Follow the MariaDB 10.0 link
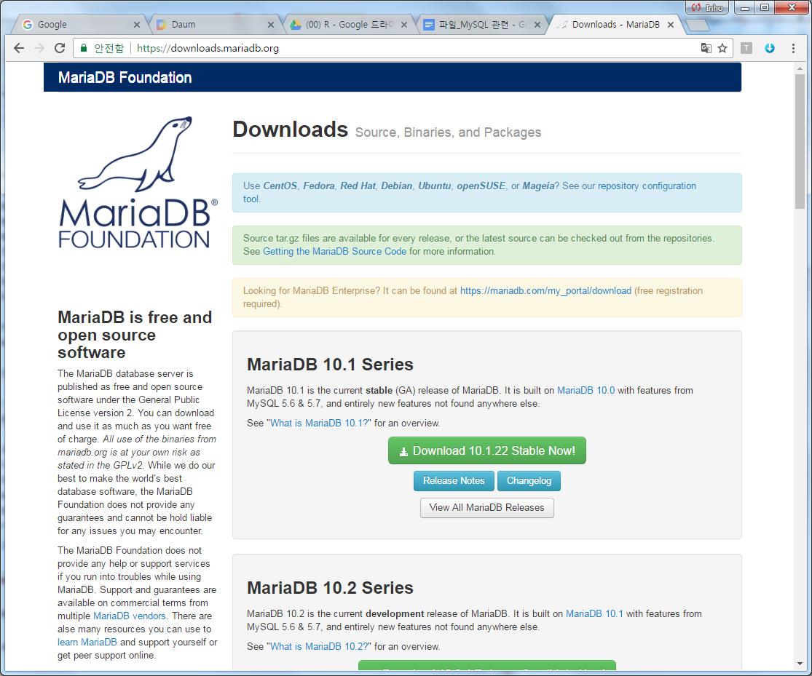The width and height of the screenshot is (812, 676). (586, 390)
